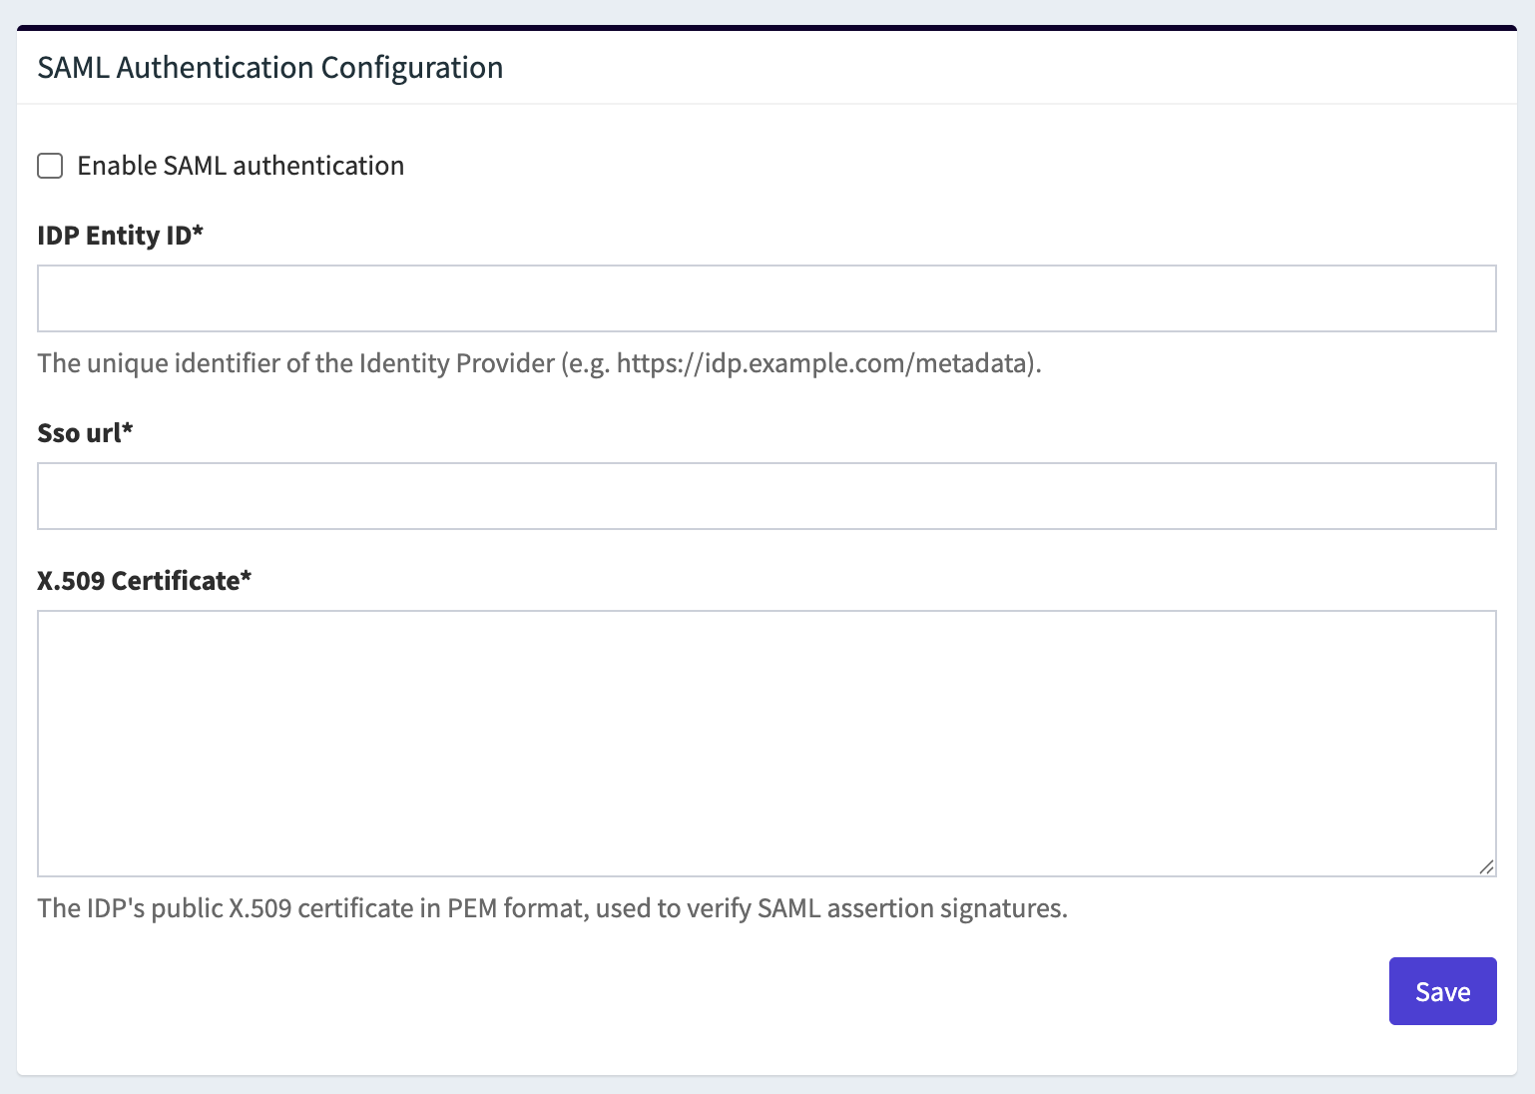
Task: Click the asterisk after X.509 Certificate
Action: coord(247,577)
